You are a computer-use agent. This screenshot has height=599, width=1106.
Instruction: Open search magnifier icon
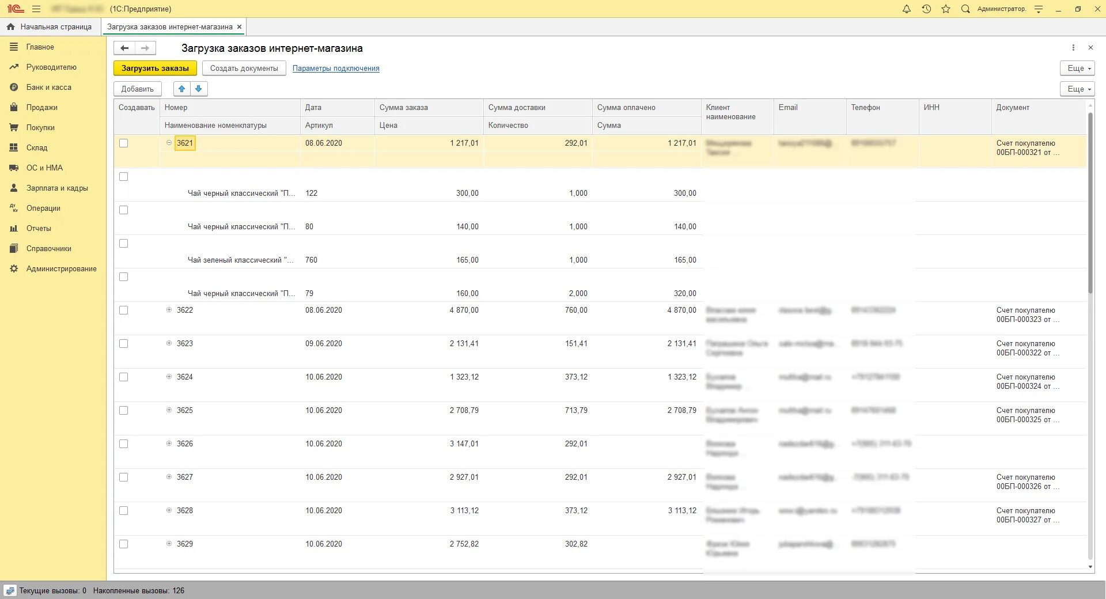click(965, 9)
